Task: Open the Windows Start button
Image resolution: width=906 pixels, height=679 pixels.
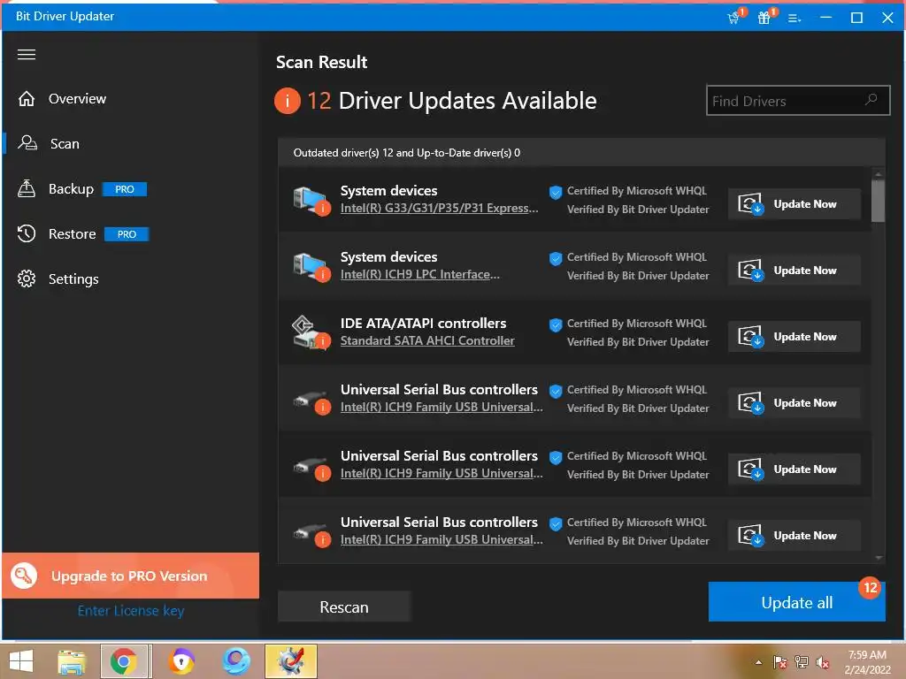Action: pos(21,661)
